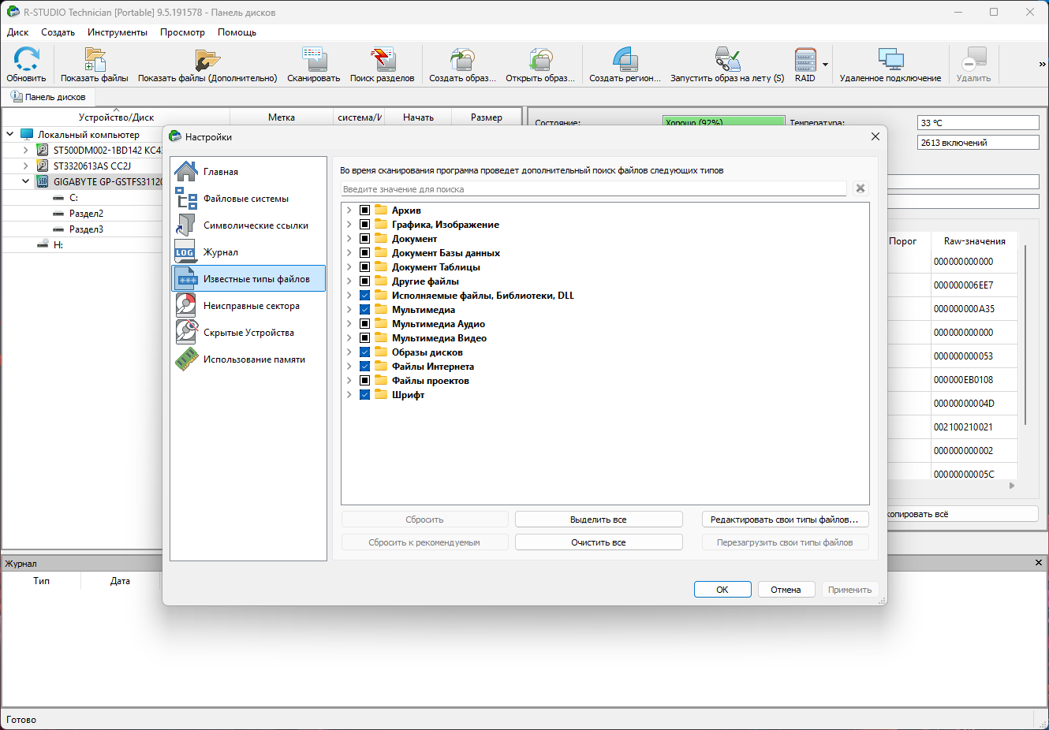Toggle the Архив file type checkbox

(x=365, y=210)
